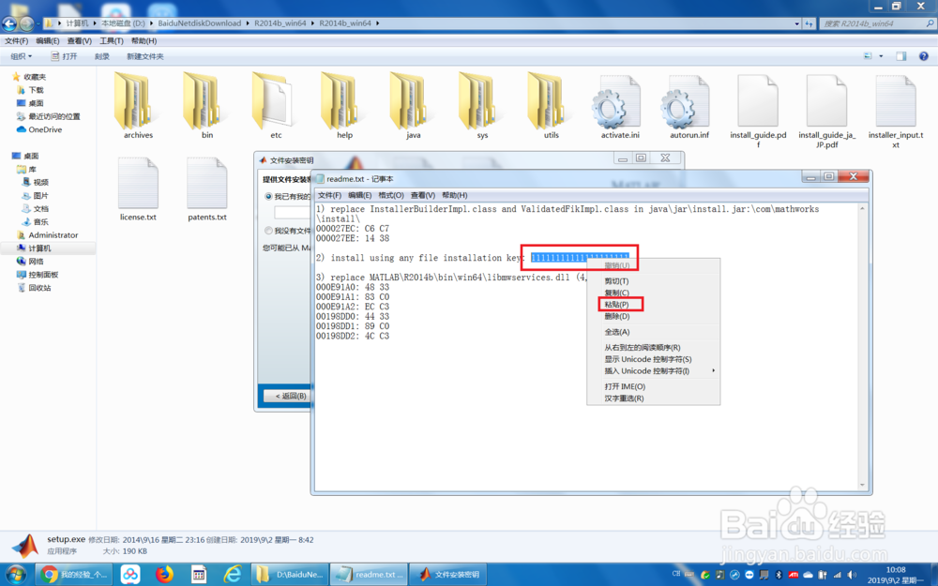Click the refresh button beside address bar
Image resolution: width=938 pixels, height=586 pixels.
pos(809,23)
